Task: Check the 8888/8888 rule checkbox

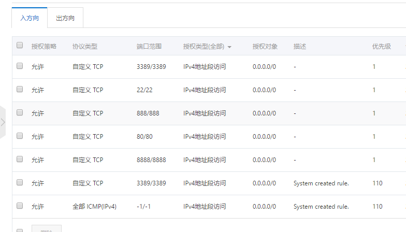Action: click(20, 160)
